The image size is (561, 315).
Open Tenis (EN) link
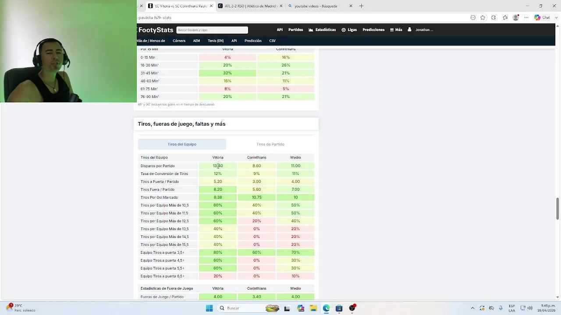click(x=216, y=41)
